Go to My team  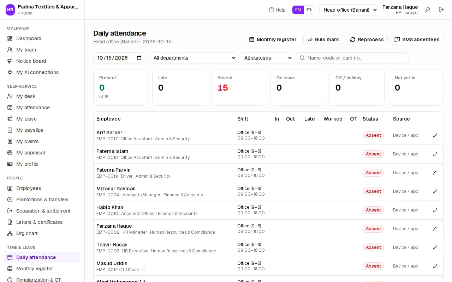click(42, 50)
